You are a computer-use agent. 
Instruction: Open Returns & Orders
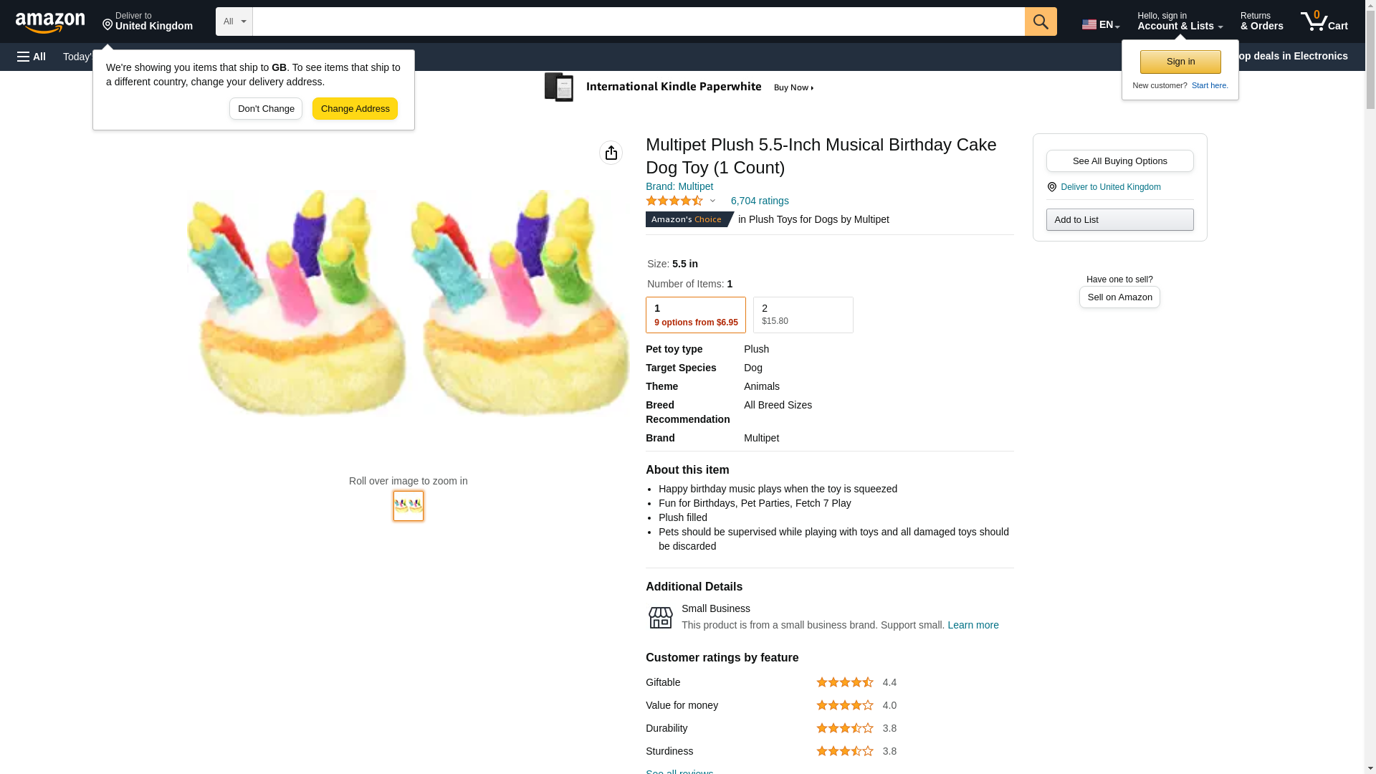pyautogui.click(x=1261, y=21)
